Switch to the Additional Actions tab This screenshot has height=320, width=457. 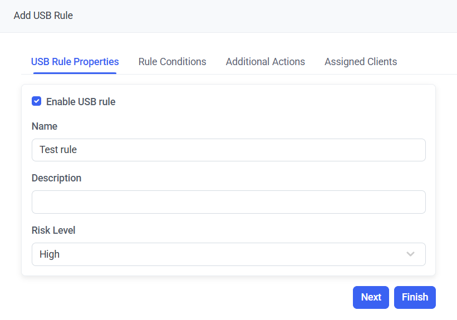click(265, 62)
